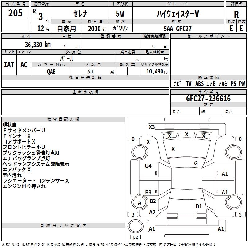Select note エアバックX

pyautogui.click(x=17, y=169)
